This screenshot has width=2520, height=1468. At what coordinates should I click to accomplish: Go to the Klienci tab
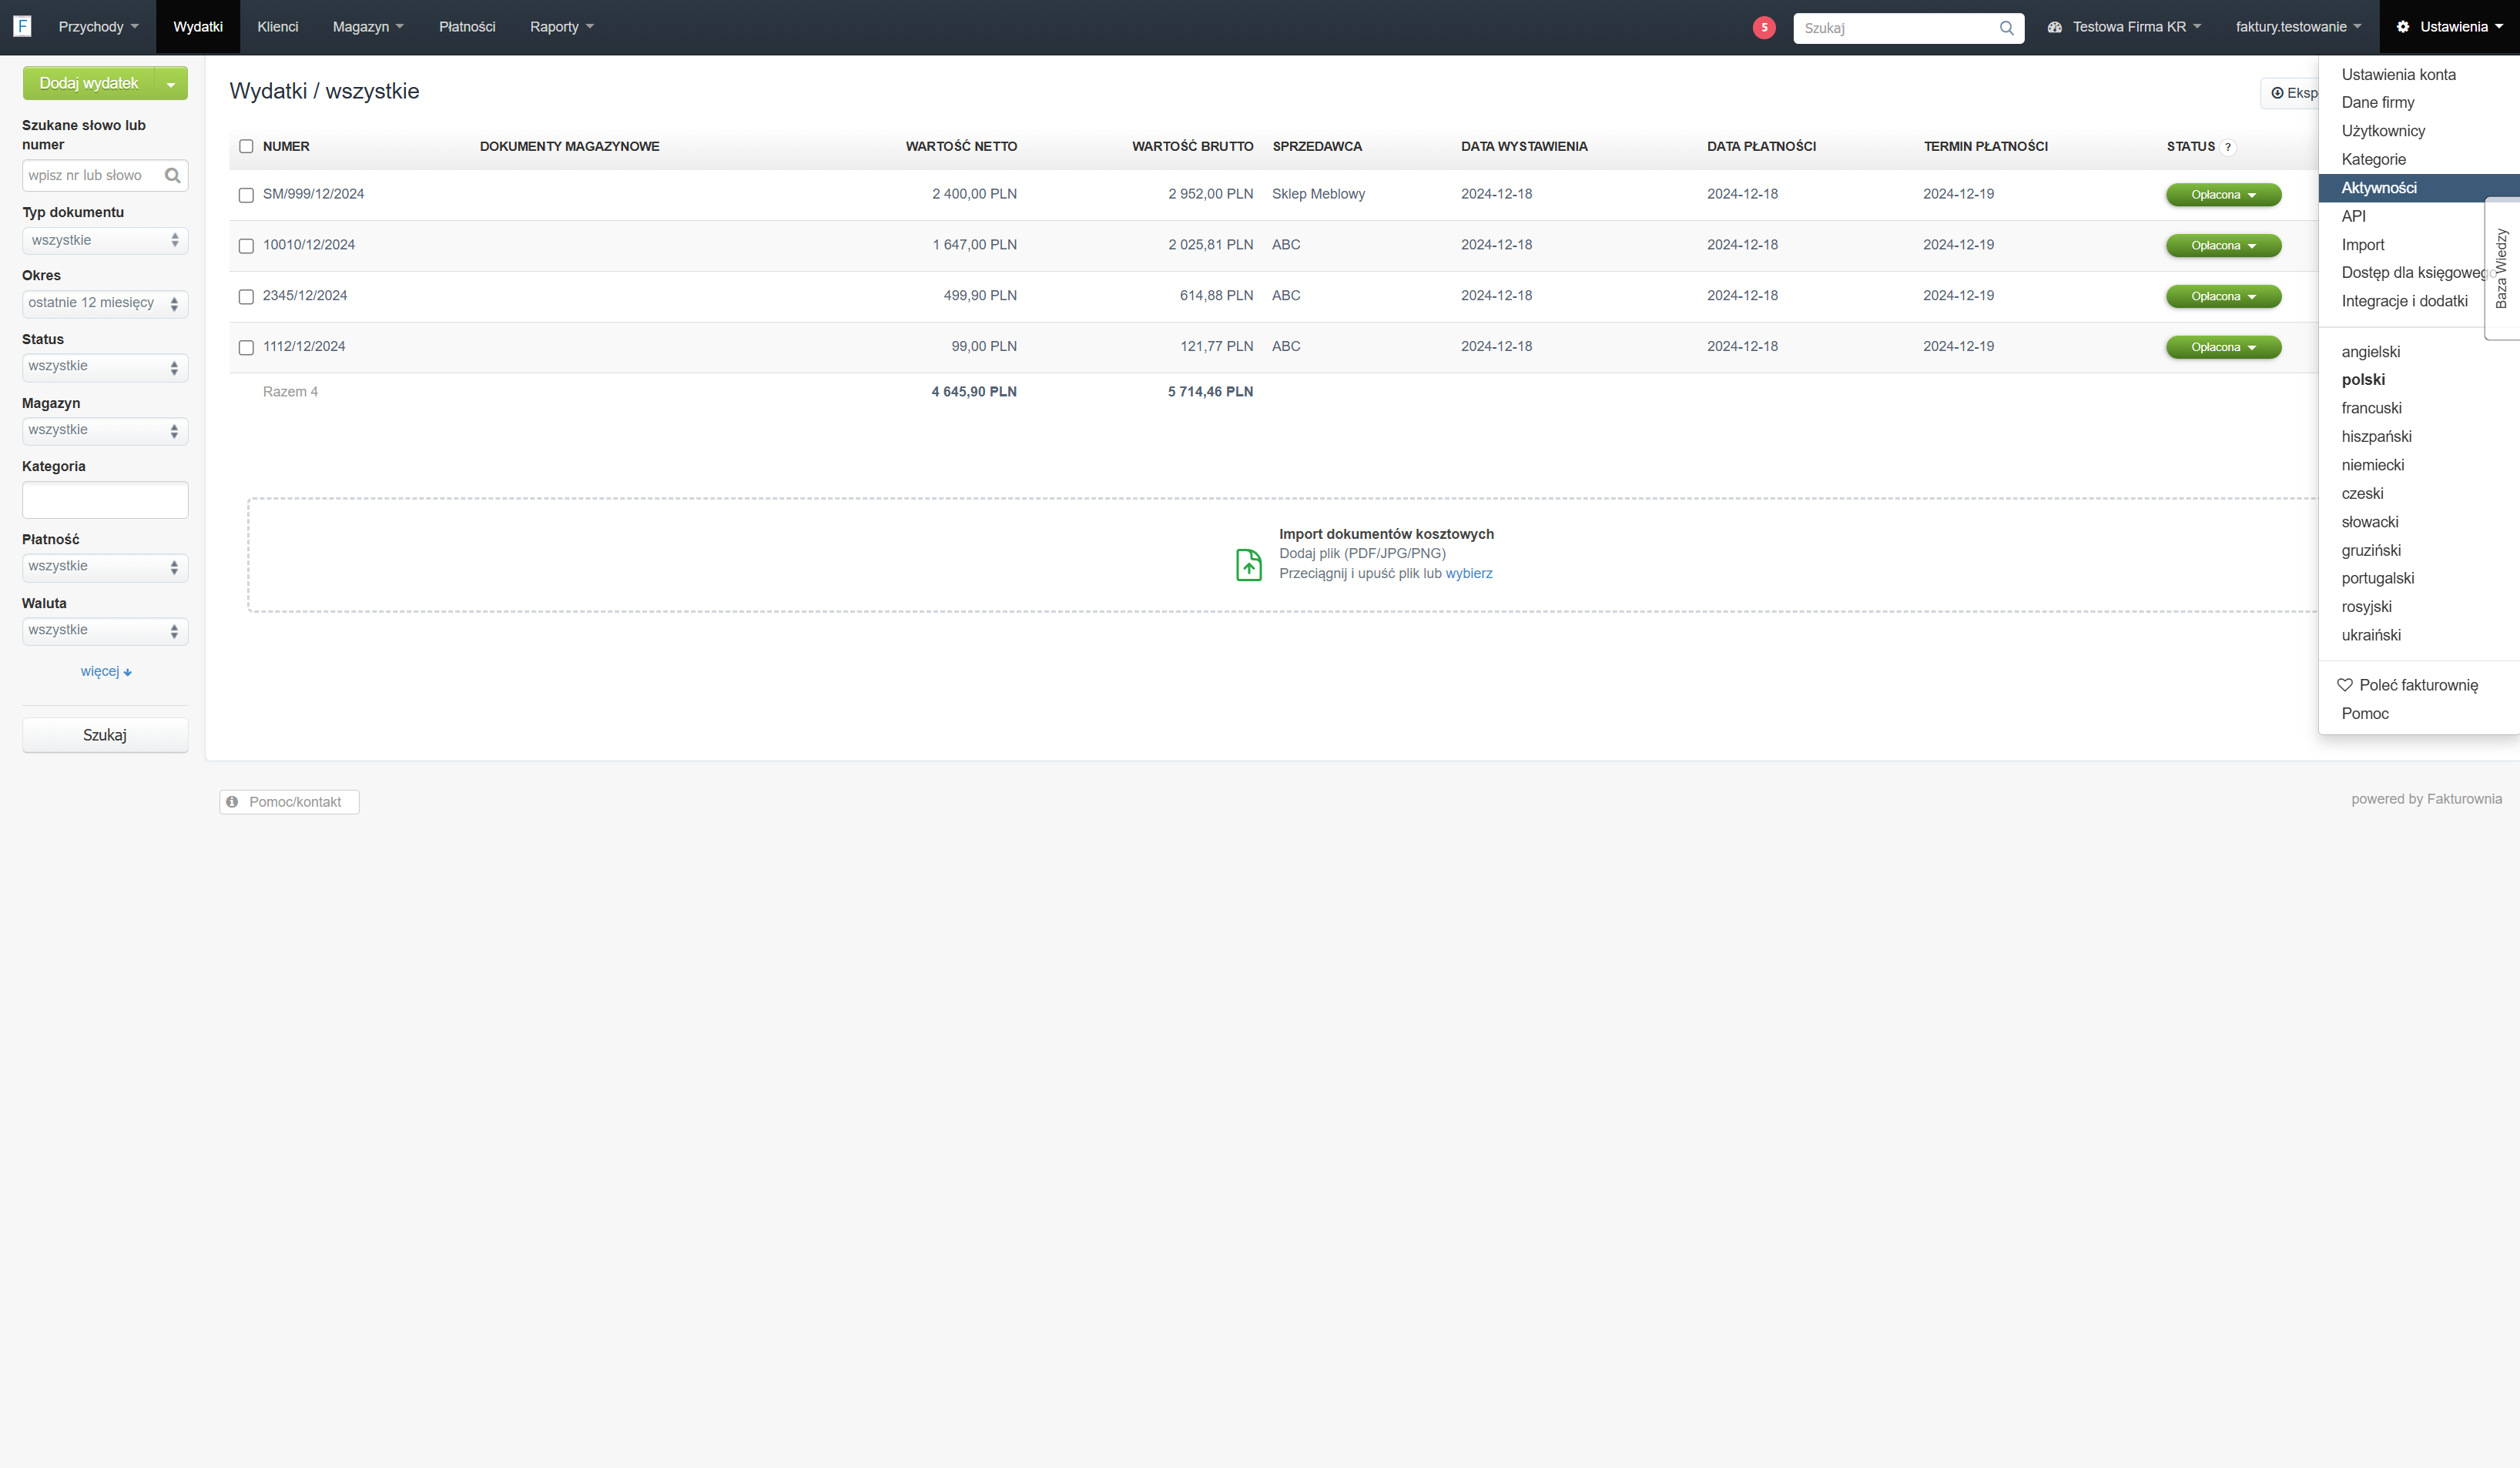pos(277,27)
